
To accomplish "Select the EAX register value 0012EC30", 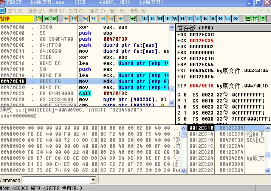I will (x=202, y=35).
